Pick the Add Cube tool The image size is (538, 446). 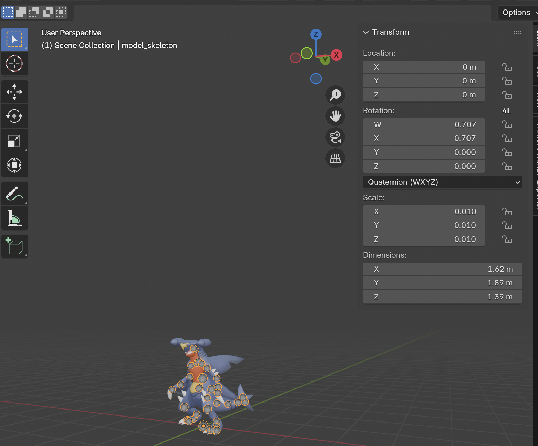point(15,246)
